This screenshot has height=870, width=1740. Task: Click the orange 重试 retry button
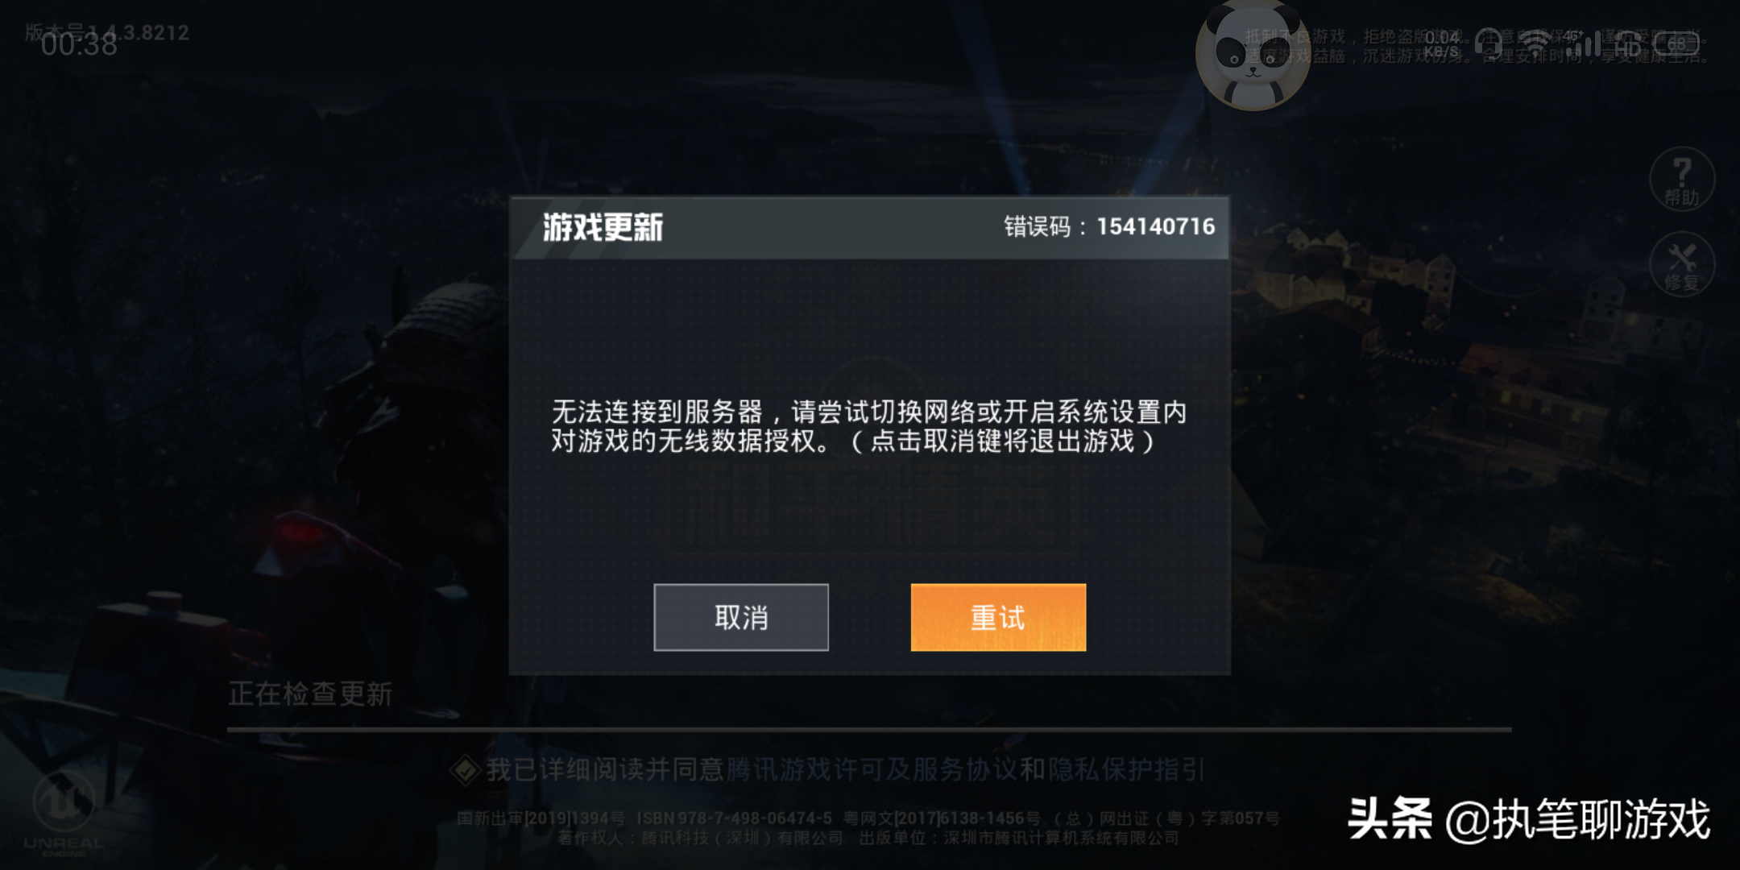pyautogui.click(x=998, y=617)
